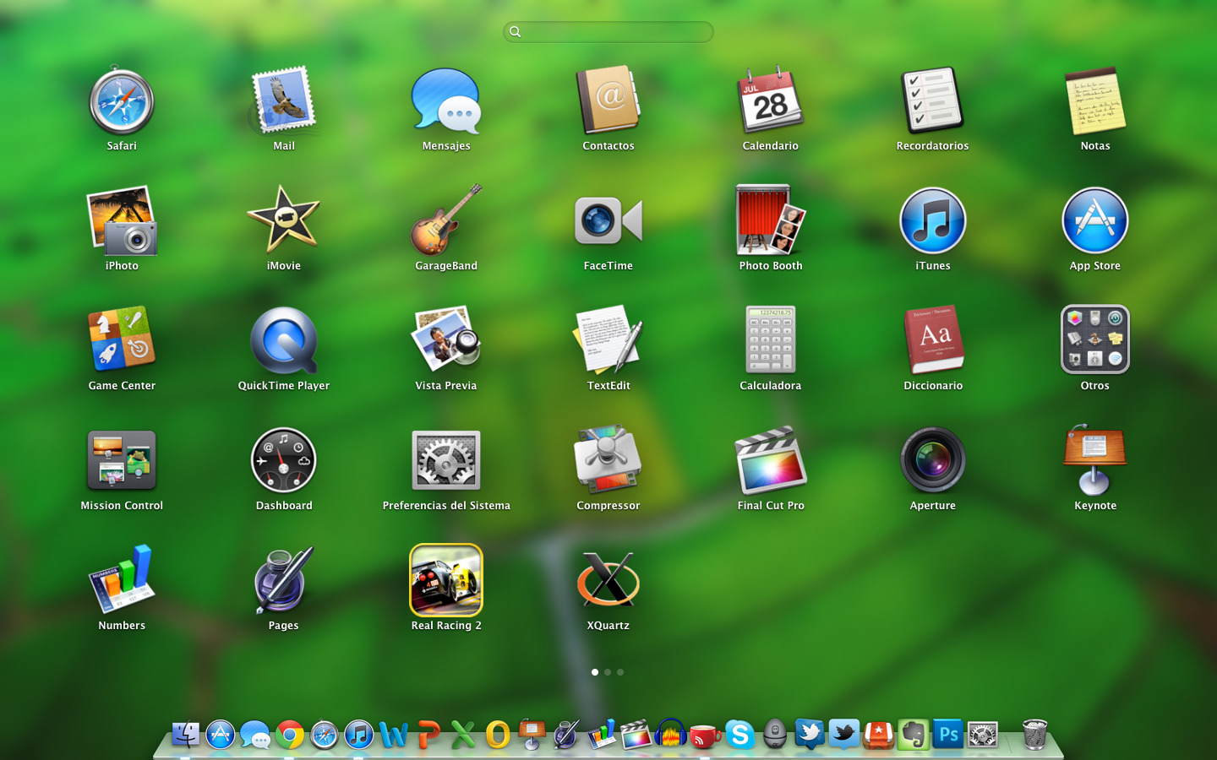
Task: Launch the iMovie app
Action: pos(283,221)
